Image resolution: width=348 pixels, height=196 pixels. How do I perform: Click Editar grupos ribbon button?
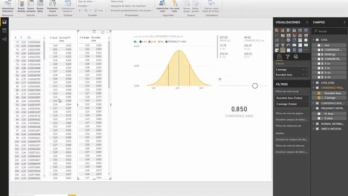click(195, 6)
